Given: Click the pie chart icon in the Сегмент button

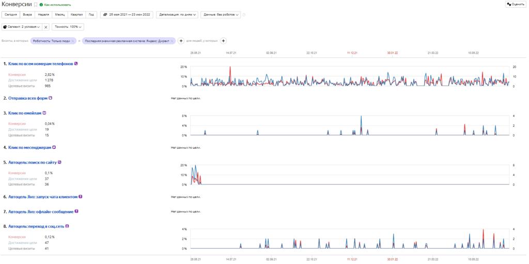Looking at the screenshot, I should 5,27.
